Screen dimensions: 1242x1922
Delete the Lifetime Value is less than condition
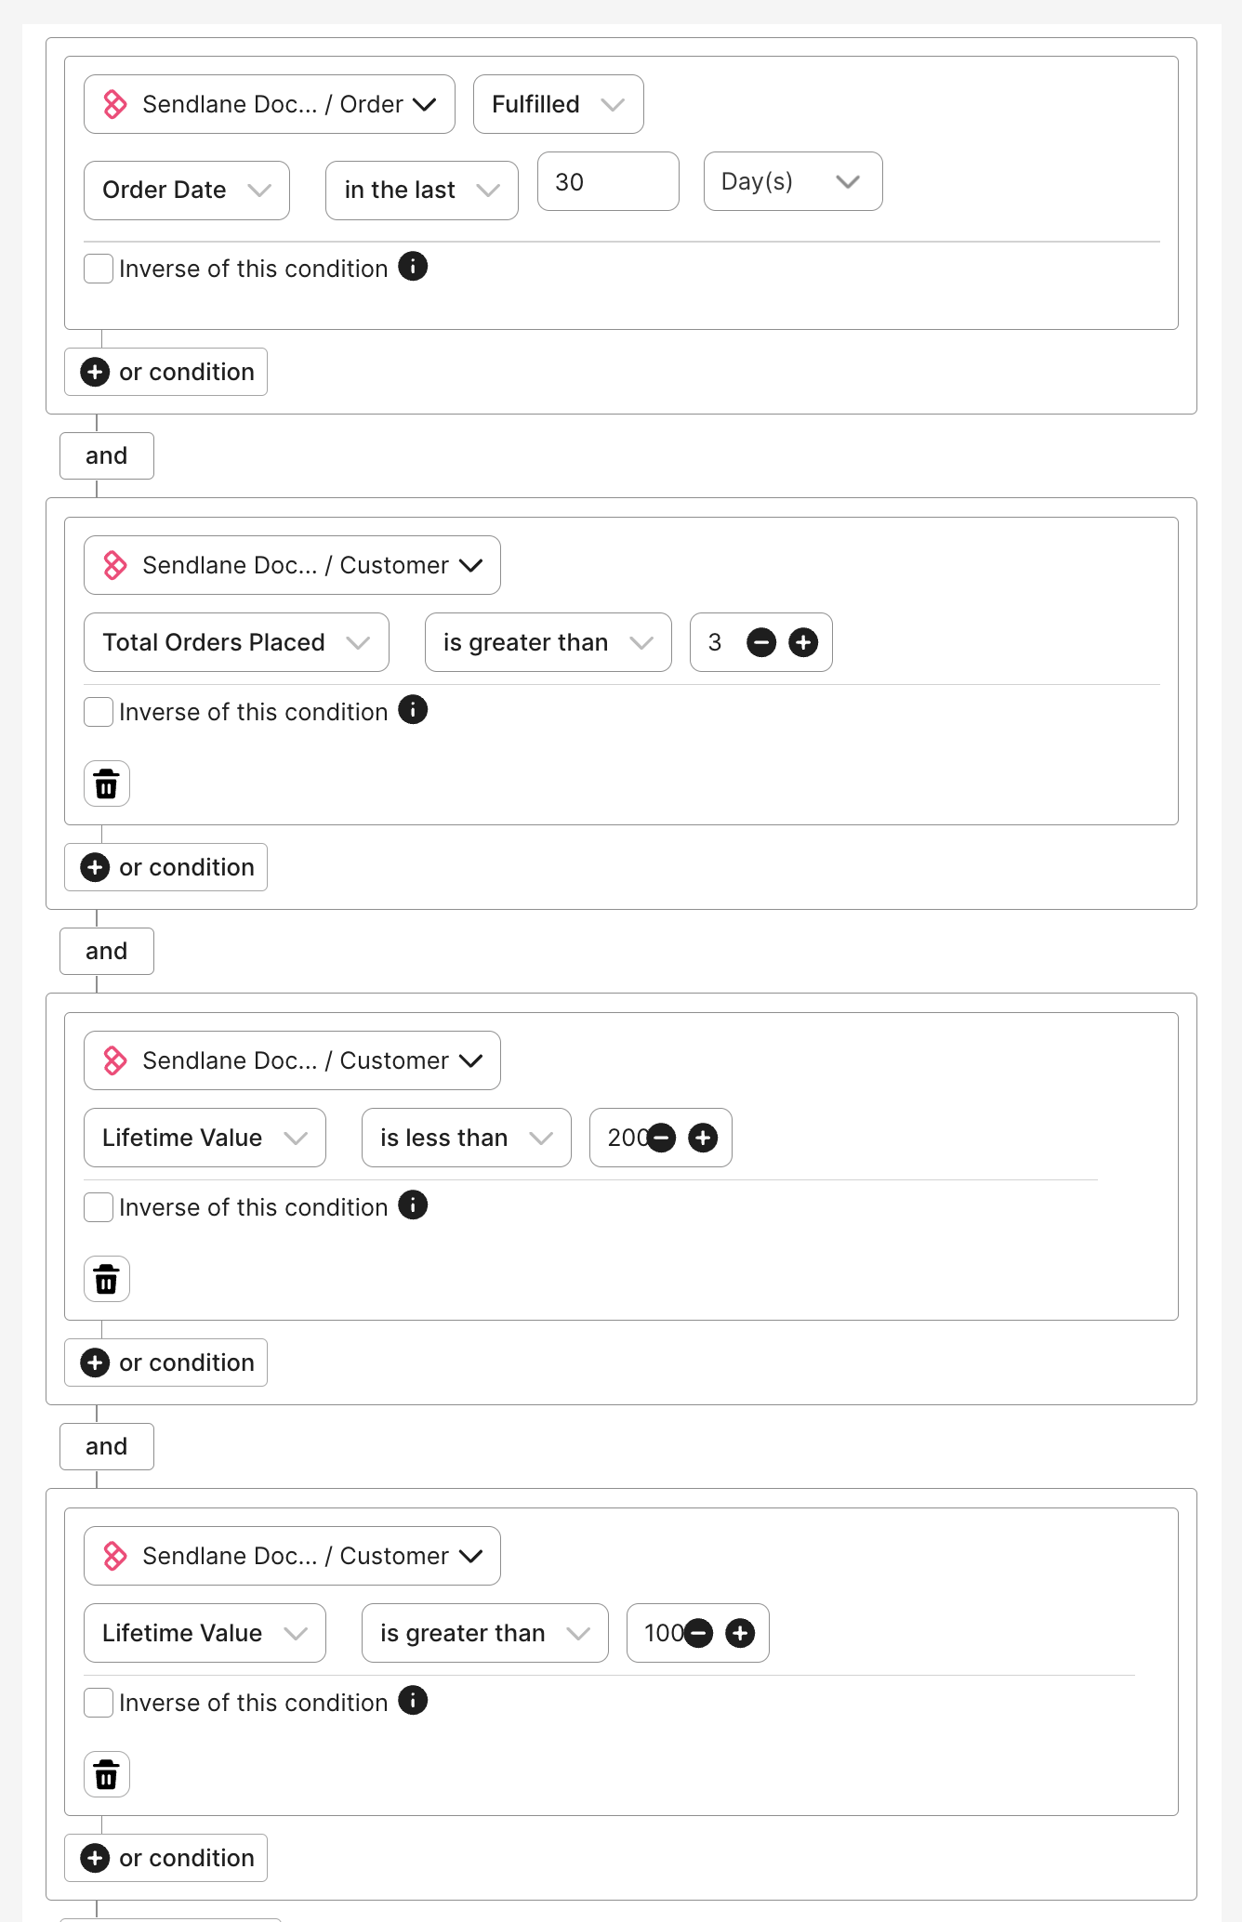[x=106, y=1279]
